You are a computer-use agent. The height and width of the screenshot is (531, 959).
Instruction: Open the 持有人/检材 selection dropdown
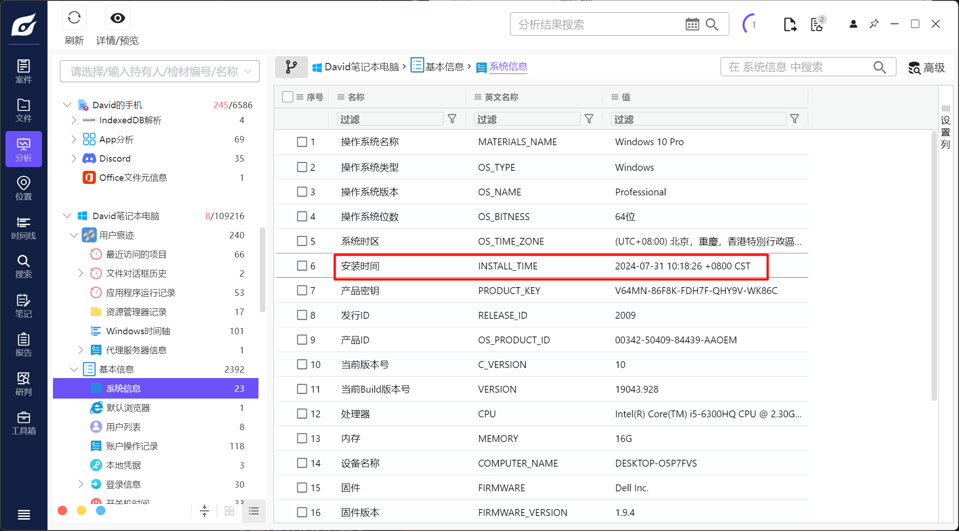[159, 71]
